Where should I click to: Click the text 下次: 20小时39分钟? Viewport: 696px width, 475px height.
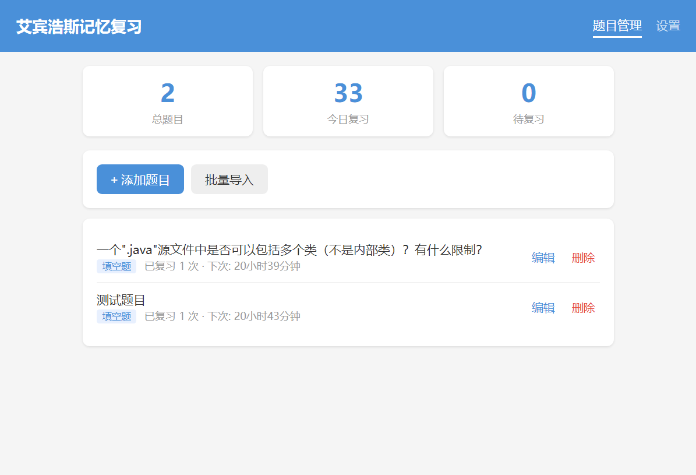point(254,266)
